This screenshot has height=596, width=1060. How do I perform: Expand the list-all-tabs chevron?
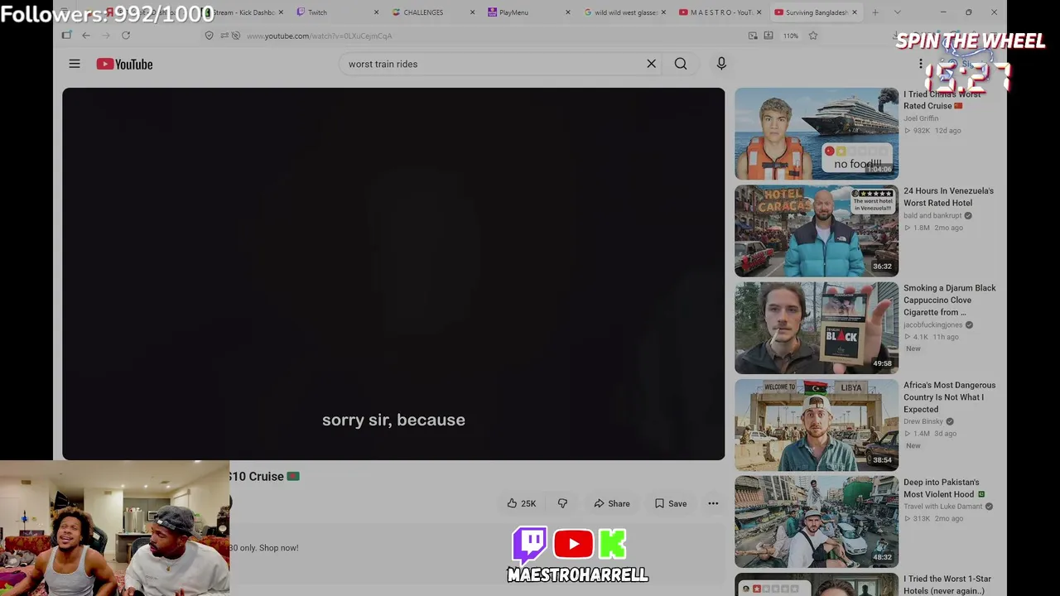[898, 12]
